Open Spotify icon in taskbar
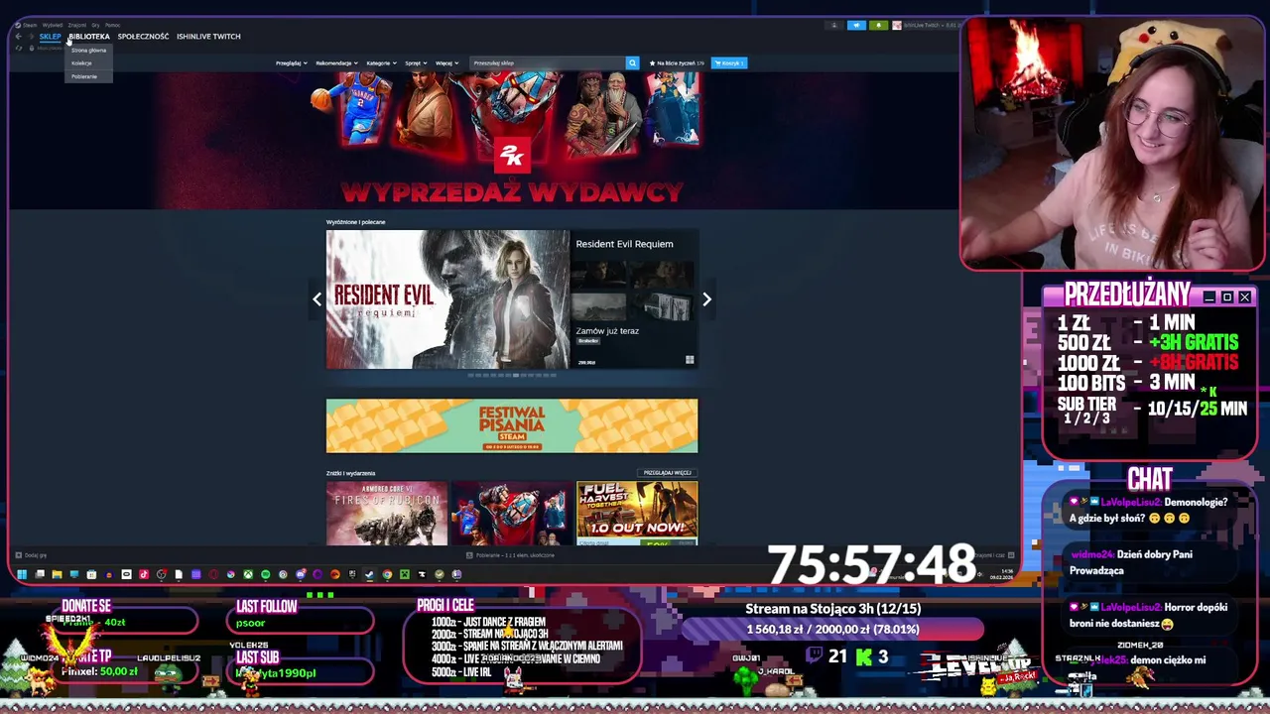1270x714 pixels. (265, 574)
